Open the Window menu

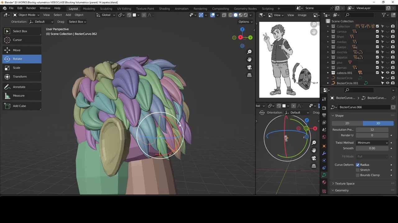[x=45, y=8]
